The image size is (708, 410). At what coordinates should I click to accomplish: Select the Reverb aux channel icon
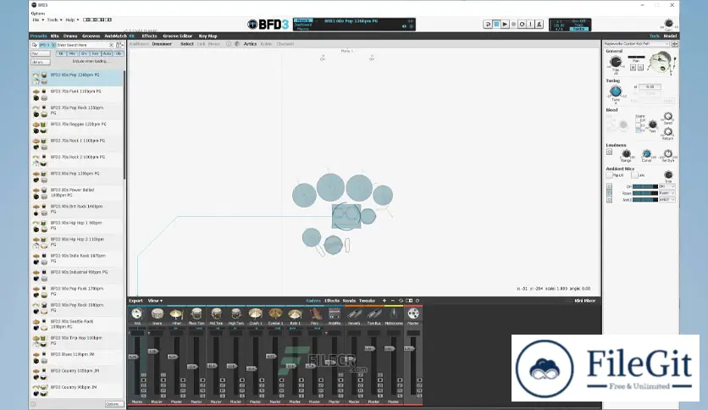355,313
